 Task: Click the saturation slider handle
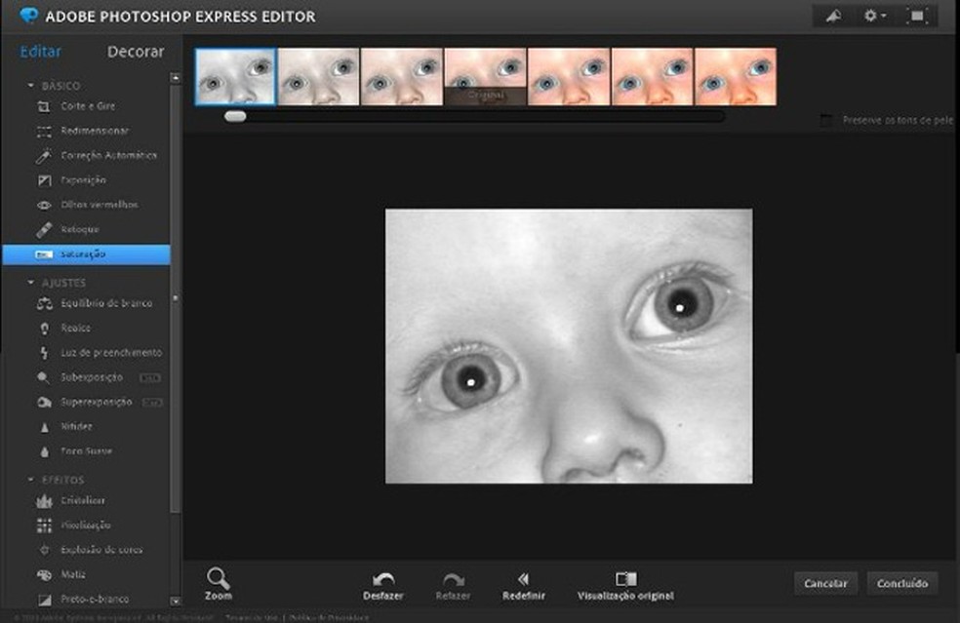(235, 116)
